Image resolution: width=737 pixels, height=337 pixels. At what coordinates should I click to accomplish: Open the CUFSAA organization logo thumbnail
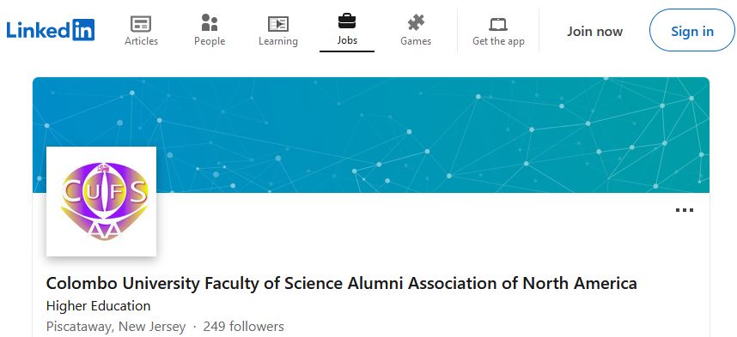tap(101, 202)
